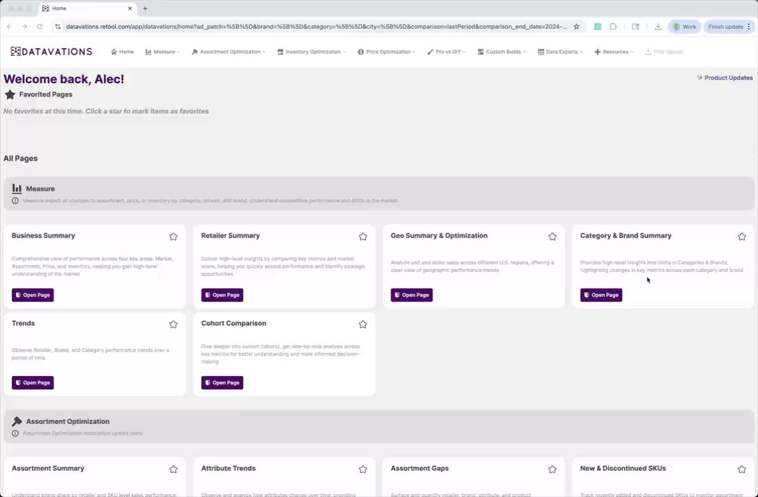Star the Cohort Comparison card
This screenshot has width=758, height=497.
(x=362, y=324)
